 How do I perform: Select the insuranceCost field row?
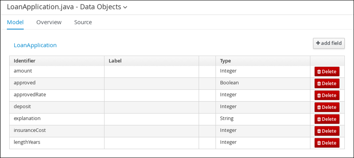click(177, 131)
